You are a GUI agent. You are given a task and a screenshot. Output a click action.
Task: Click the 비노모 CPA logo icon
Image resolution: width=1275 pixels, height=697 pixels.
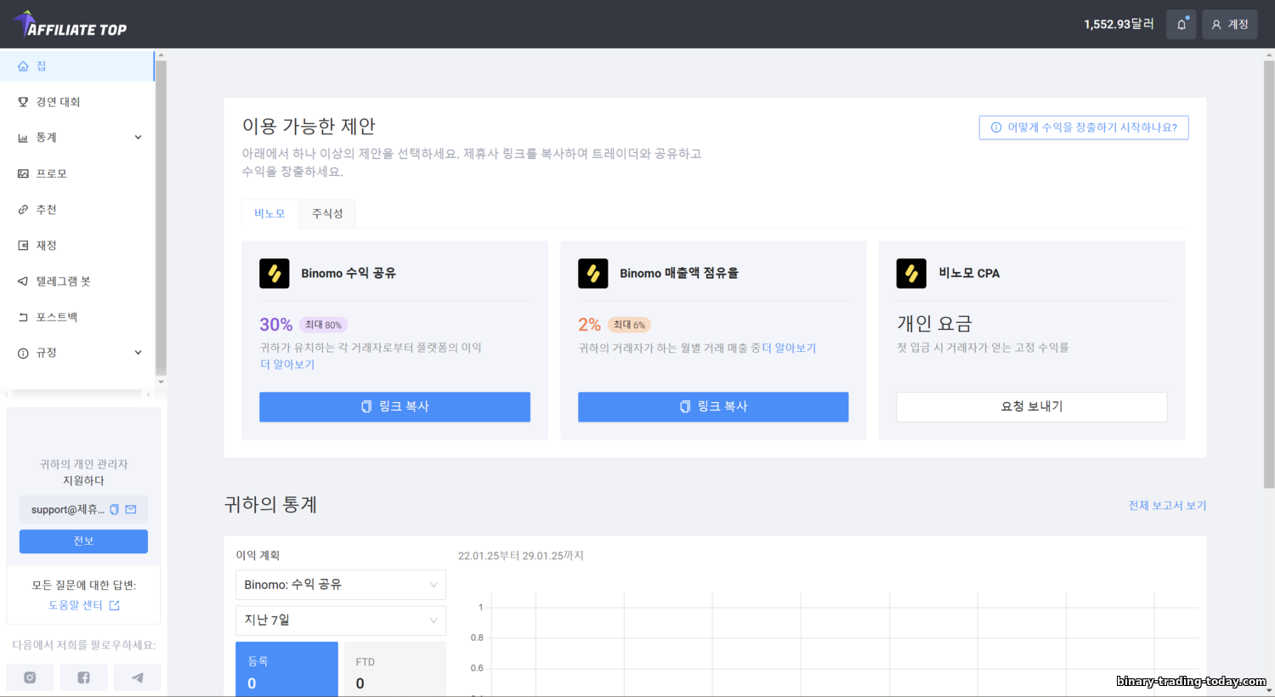[x=911, y=274]
